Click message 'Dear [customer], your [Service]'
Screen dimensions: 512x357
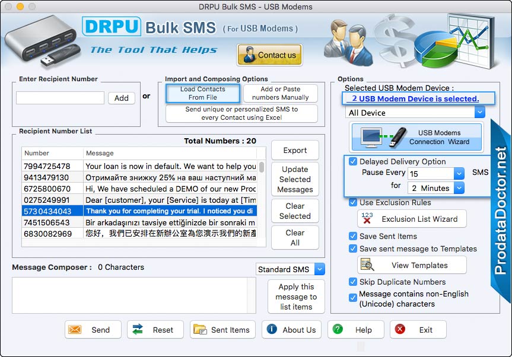(171, 200)
